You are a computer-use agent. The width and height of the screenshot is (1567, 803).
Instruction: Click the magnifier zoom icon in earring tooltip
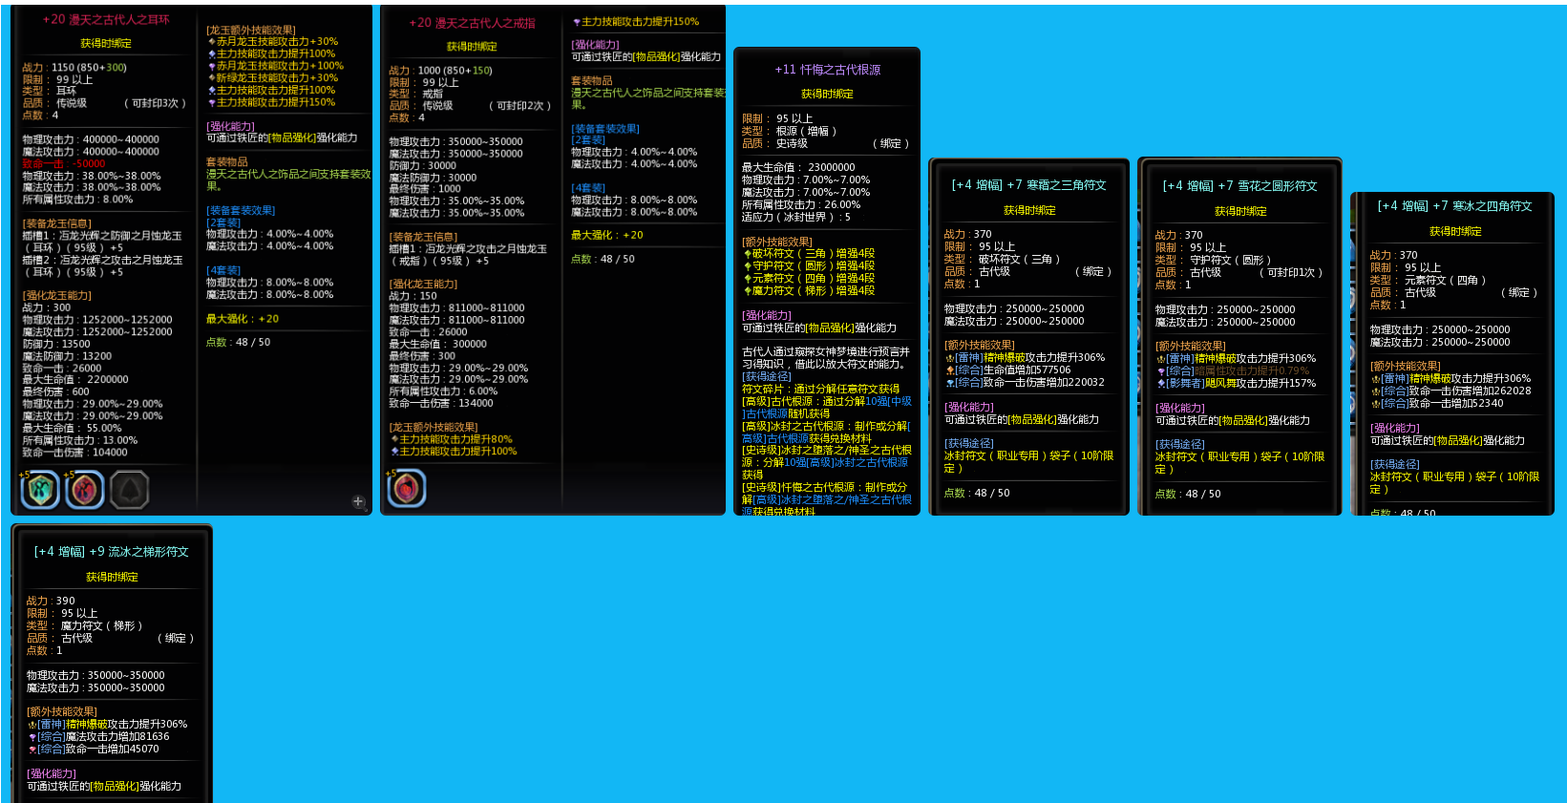pyautogui.click(x=358, y=501)
